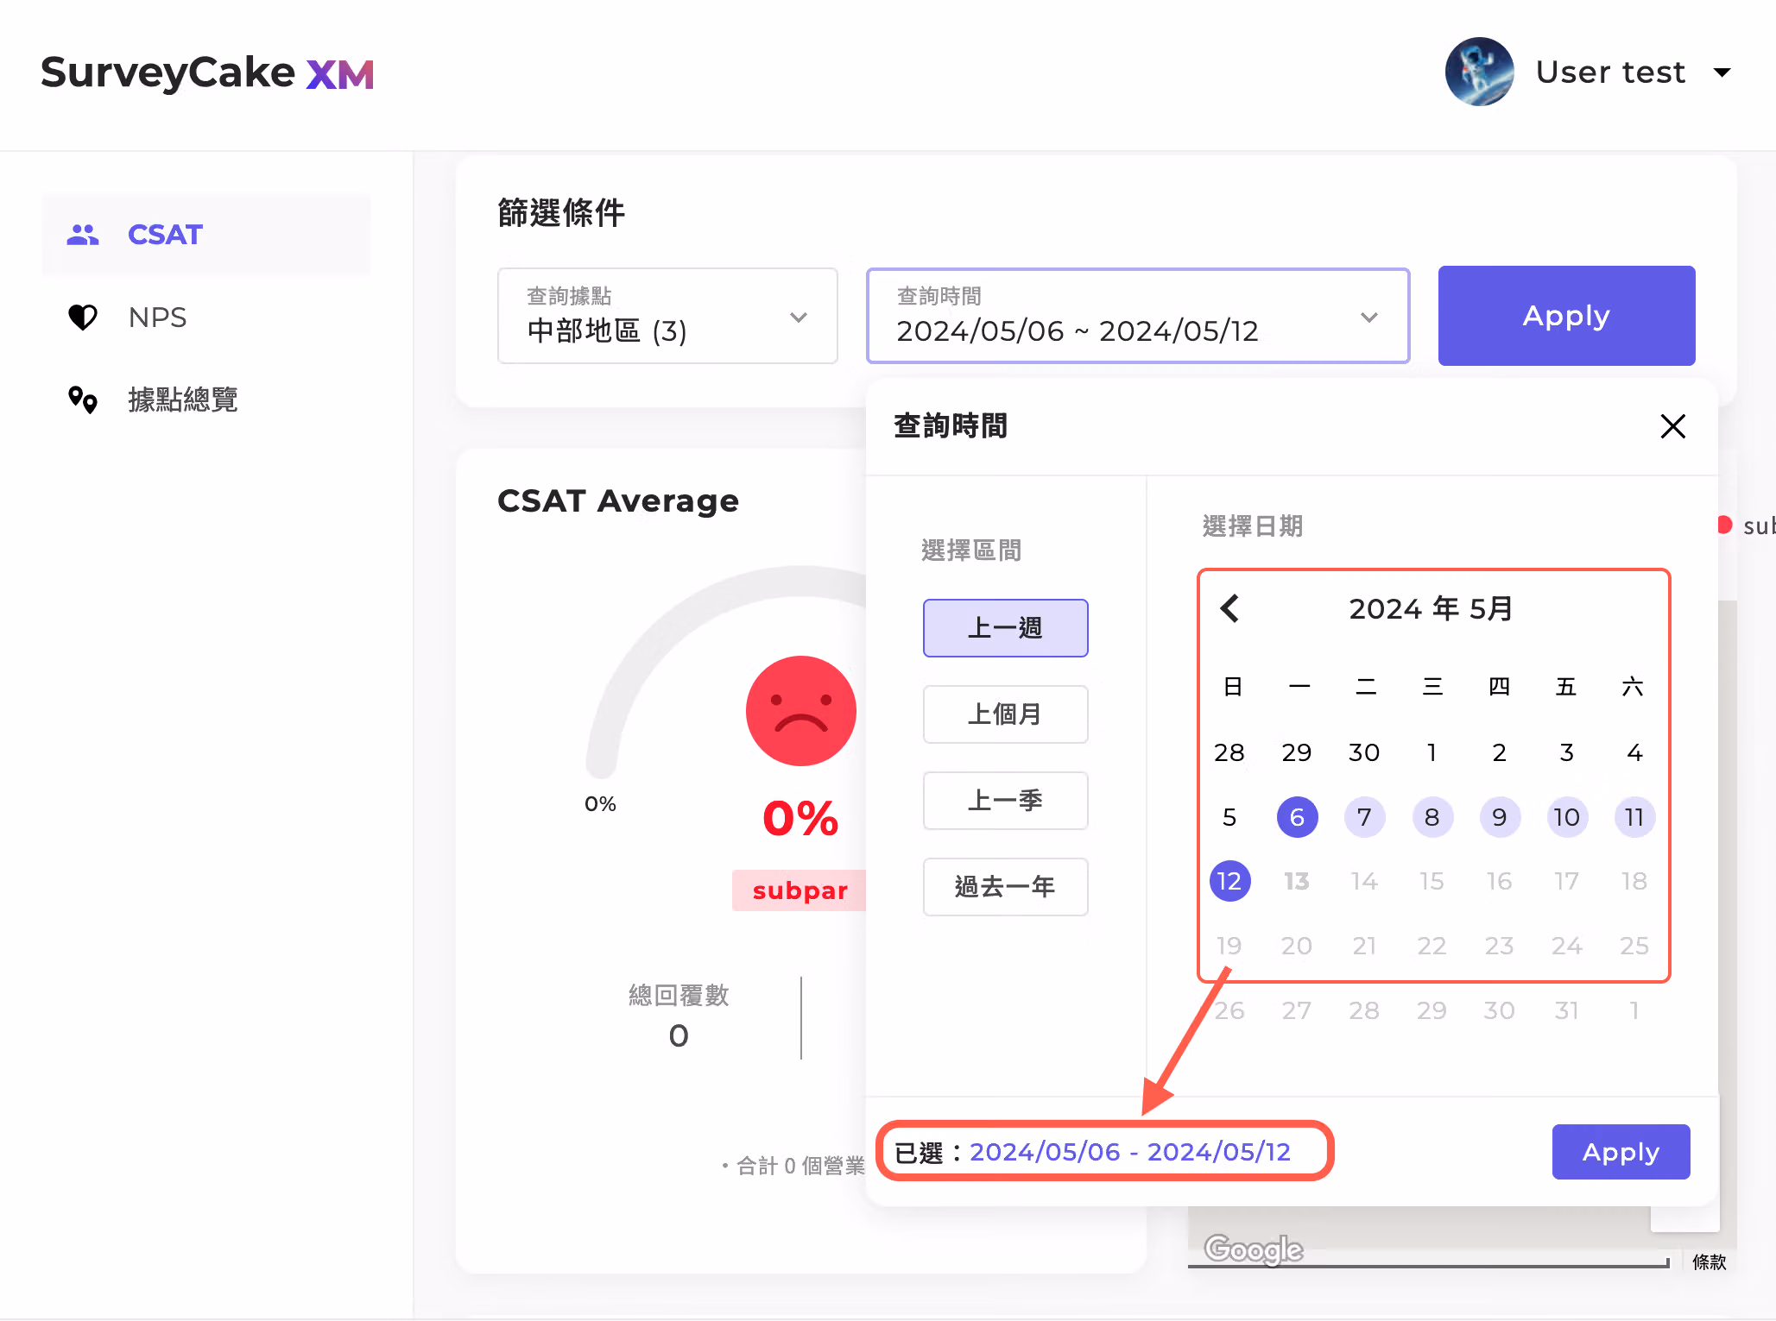The width and height of the screenshot is (1776, 1321).
Task: Click the CSAT people icon
Action: (x=83, y=235)
